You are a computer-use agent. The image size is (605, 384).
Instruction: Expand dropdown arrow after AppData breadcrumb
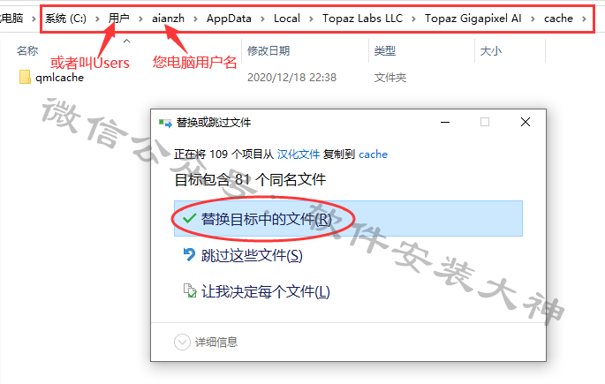point(262,19)
